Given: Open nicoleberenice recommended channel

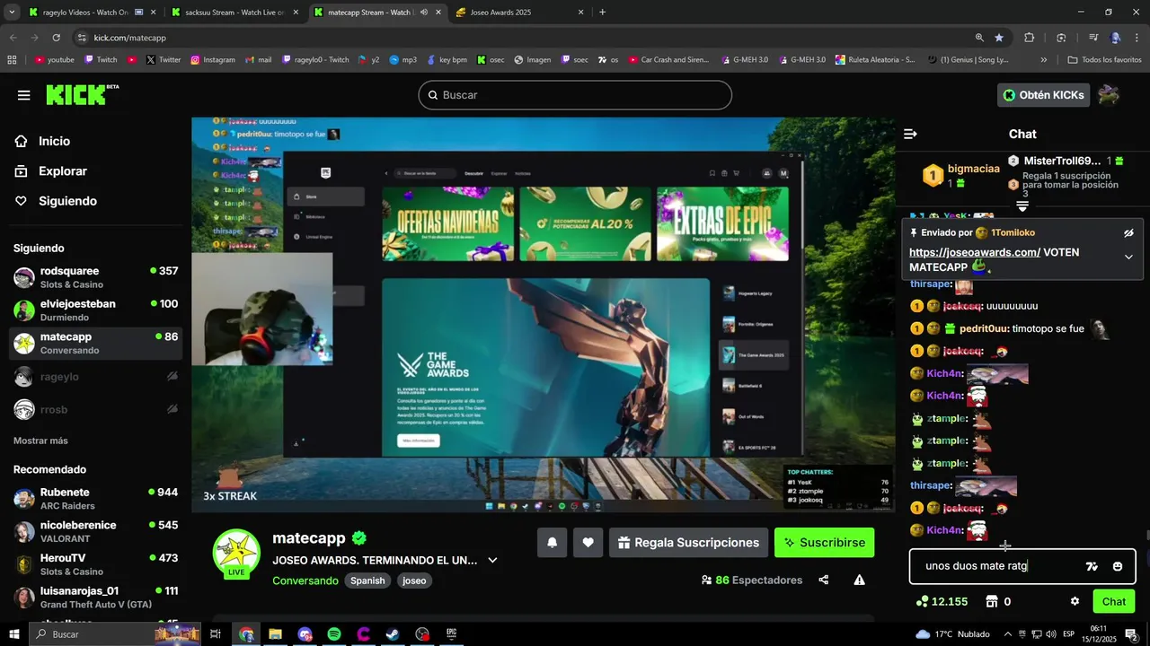Looking at the screenshot, I should pos(95,532).
